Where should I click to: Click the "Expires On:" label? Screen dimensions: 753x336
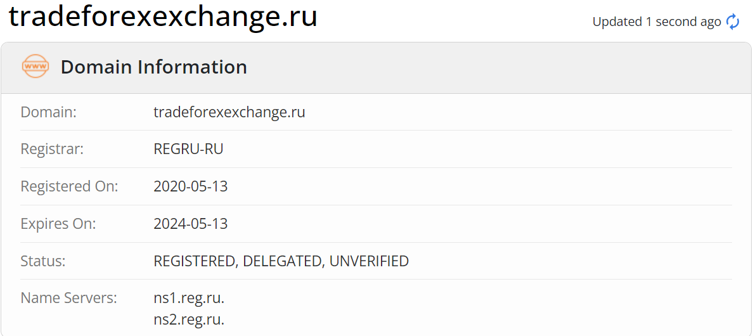58,224
